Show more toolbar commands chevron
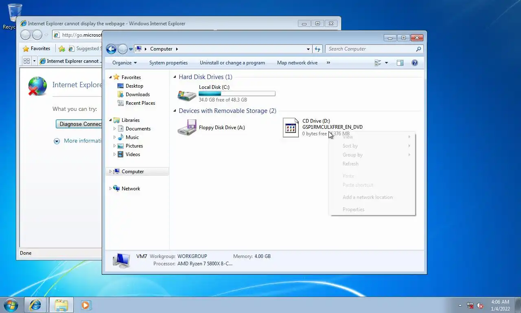Viewport: 521px width, 313px height. (328, 63)
